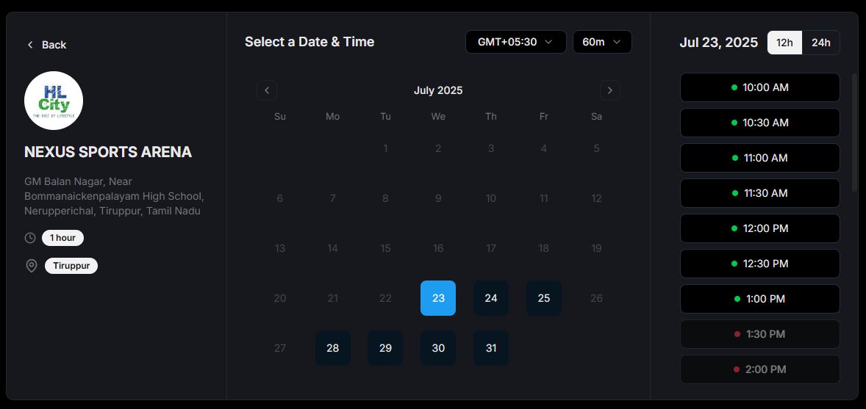Image resolution: width=866 pixels, height=409 pixels.
Task: Go to the previous month in the calendar
Action: pos(267,90)
